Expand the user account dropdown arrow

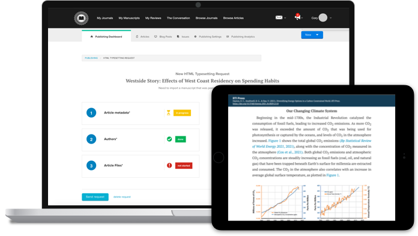(331, 18)
